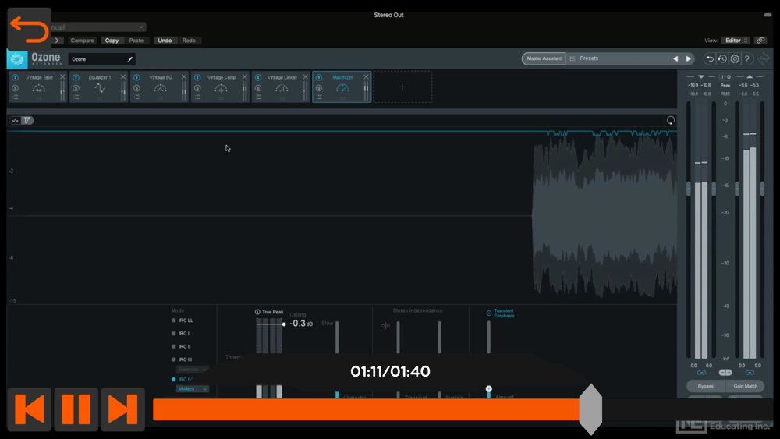Select the next preset arrow
The height and width of the screenshot is (439, 780).
pos(689,58)
